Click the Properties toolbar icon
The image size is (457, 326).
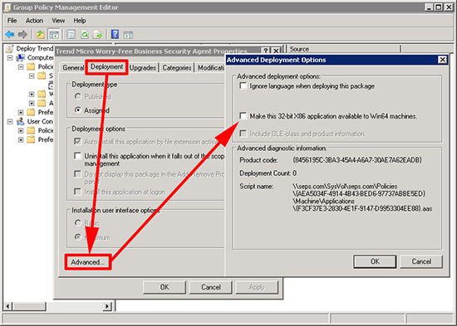[71, 35]
